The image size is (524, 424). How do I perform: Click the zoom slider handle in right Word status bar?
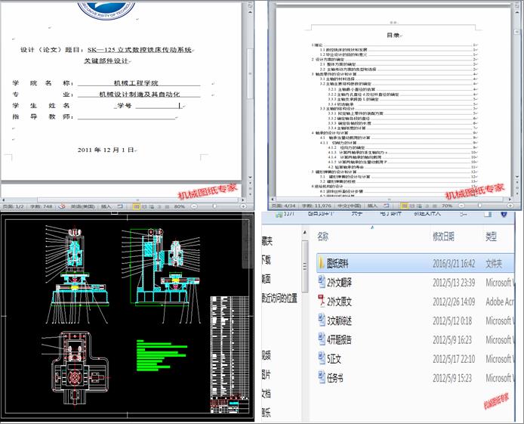pyautogui.click(x=479, y=206)
